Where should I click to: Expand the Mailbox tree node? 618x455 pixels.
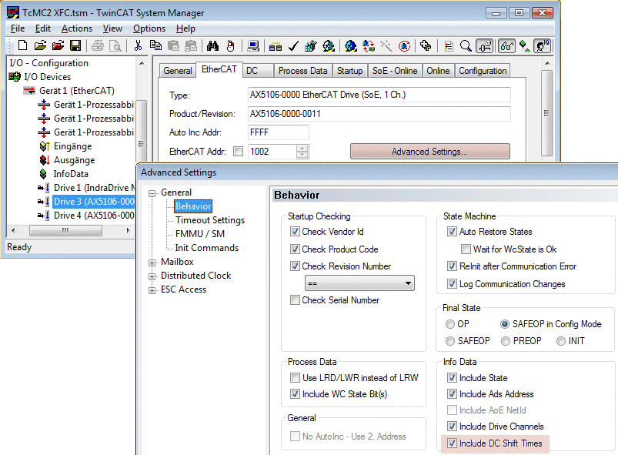point(152,263)
